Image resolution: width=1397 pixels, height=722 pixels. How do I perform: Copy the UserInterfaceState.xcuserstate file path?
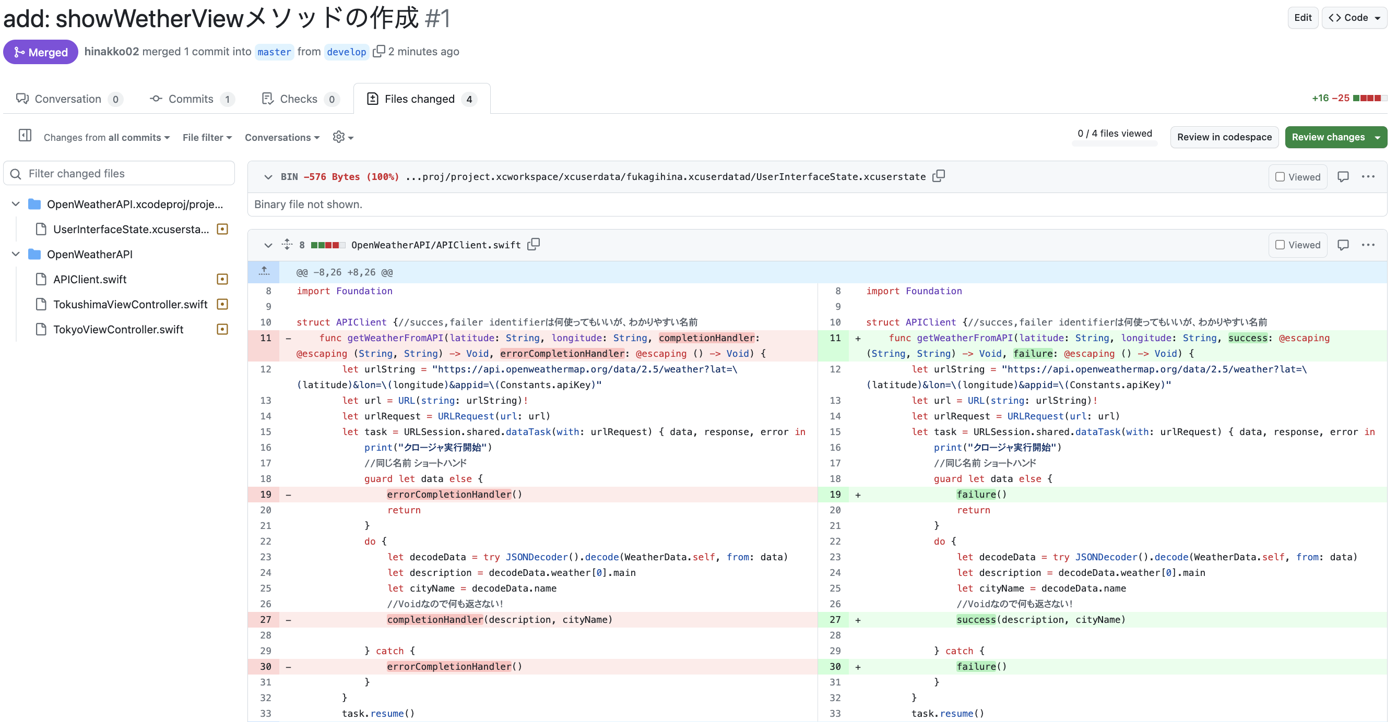[939, 176]
